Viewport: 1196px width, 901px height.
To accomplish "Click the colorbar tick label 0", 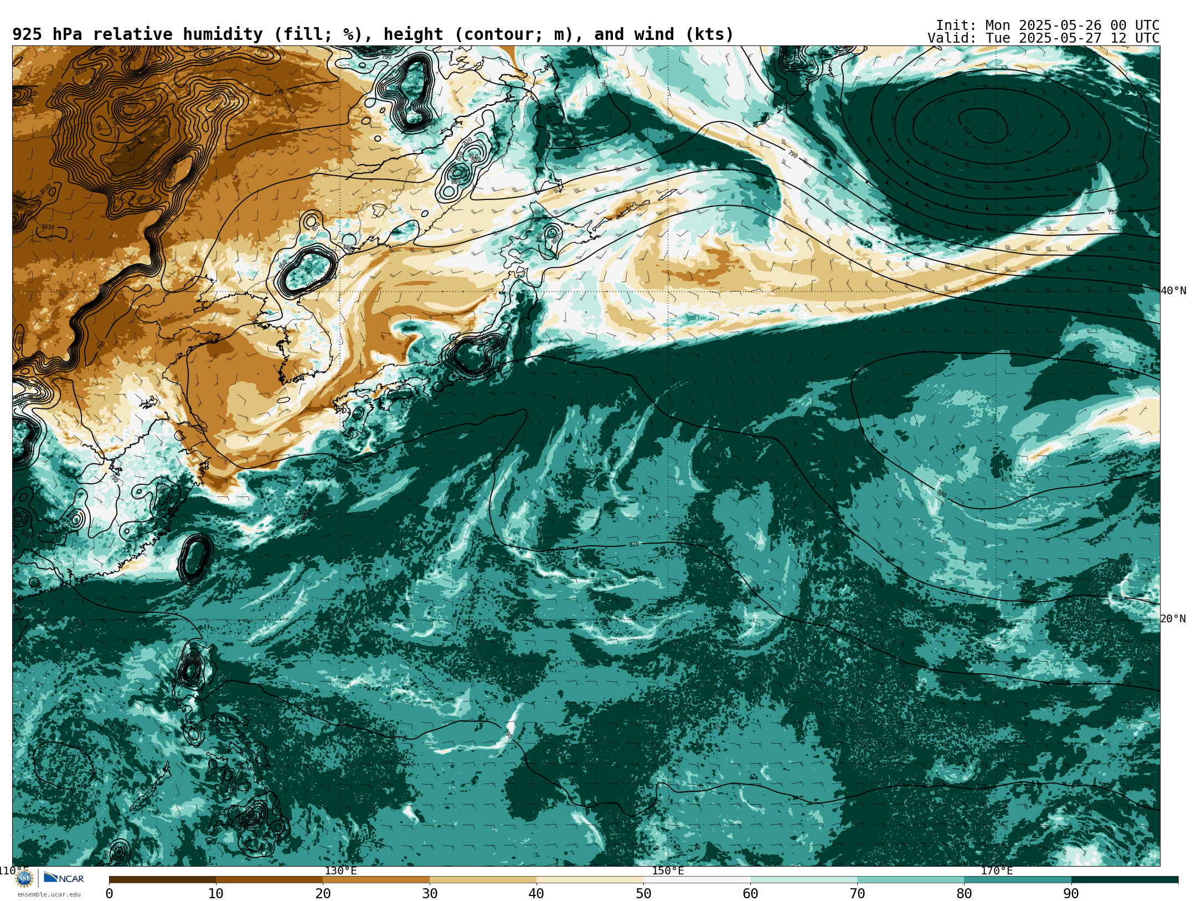I will click(109, 894).
